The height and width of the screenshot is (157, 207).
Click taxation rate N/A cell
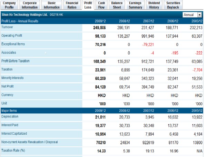[199, 151]
